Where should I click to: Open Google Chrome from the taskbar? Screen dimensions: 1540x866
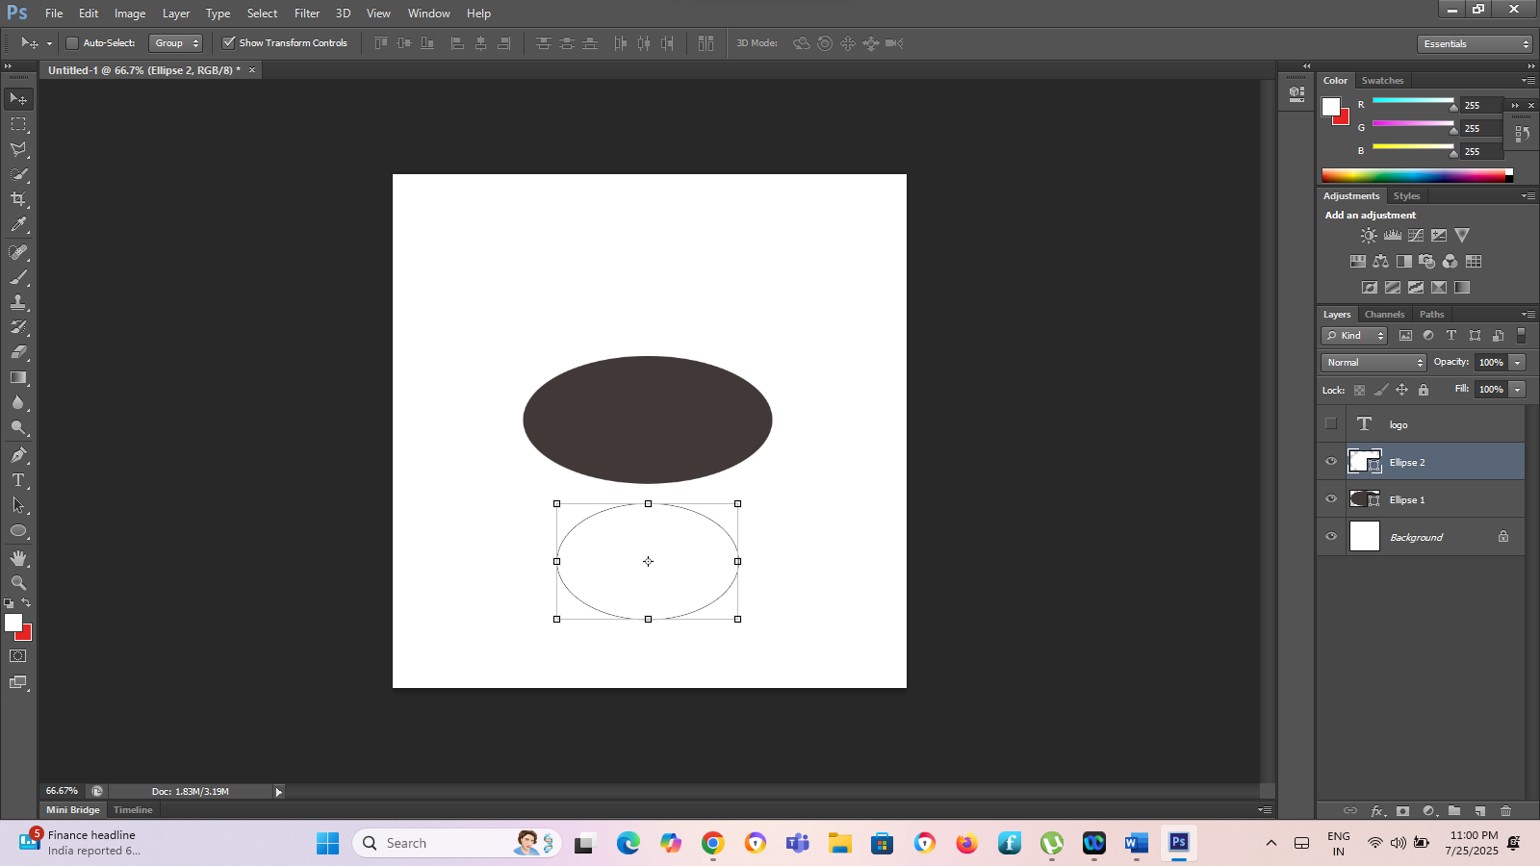[x=713, y=843]
